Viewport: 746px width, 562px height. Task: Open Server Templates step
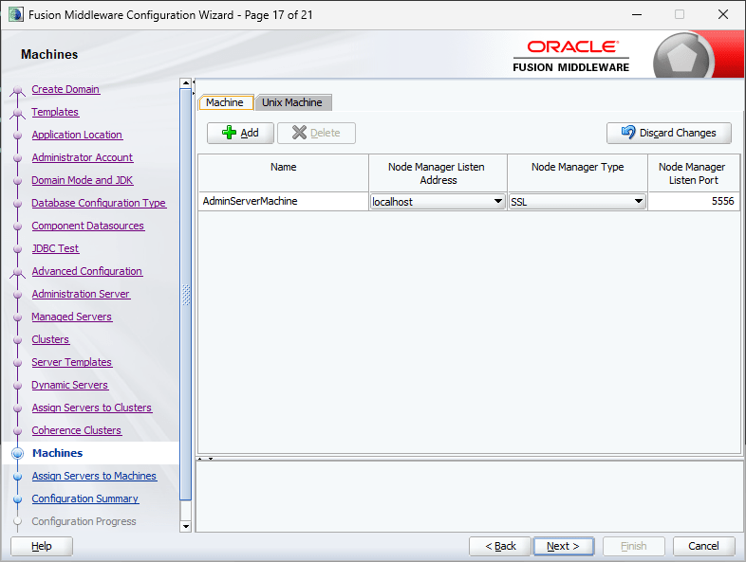(x=72, y=362)
